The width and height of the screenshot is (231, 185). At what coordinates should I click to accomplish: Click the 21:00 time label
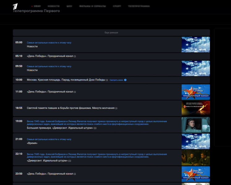coord(19,139)
